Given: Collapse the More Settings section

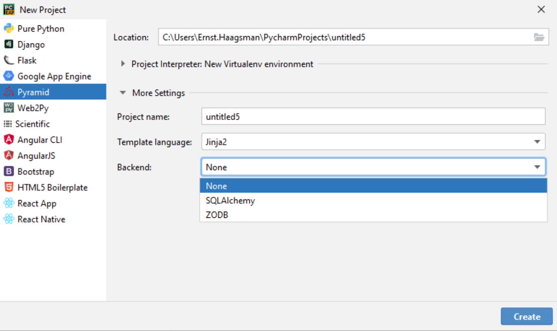Looking at the screenshot, I should click(123, 93).
